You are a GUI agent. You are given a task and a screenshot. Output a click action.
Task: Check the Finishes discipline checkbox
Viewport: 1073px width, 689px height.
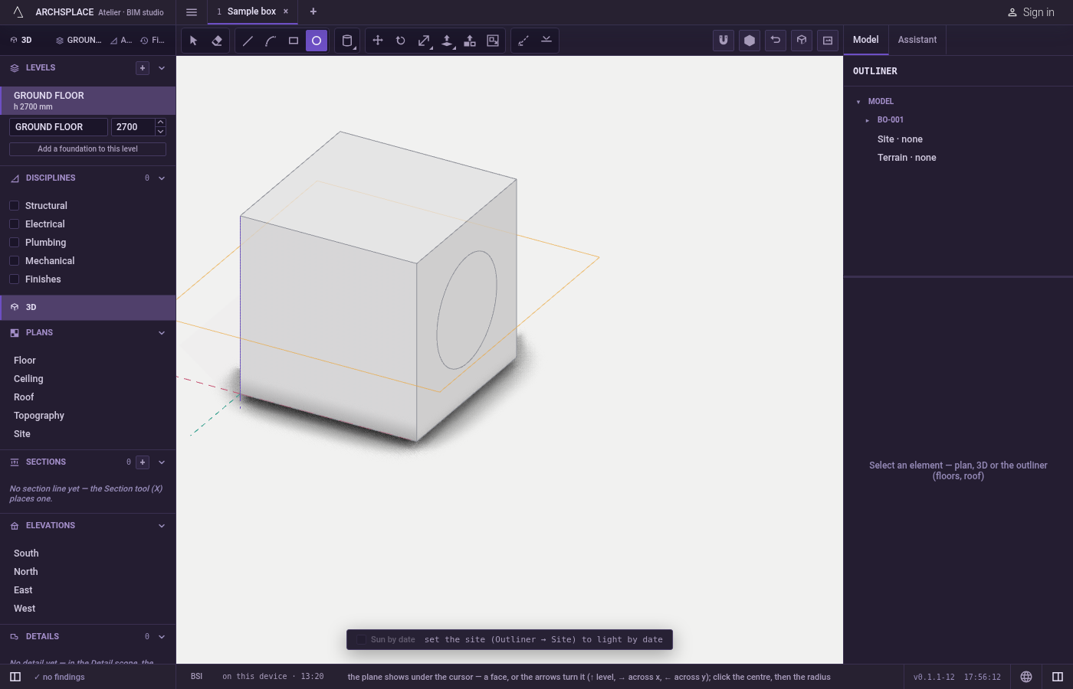tap(14, 279)
